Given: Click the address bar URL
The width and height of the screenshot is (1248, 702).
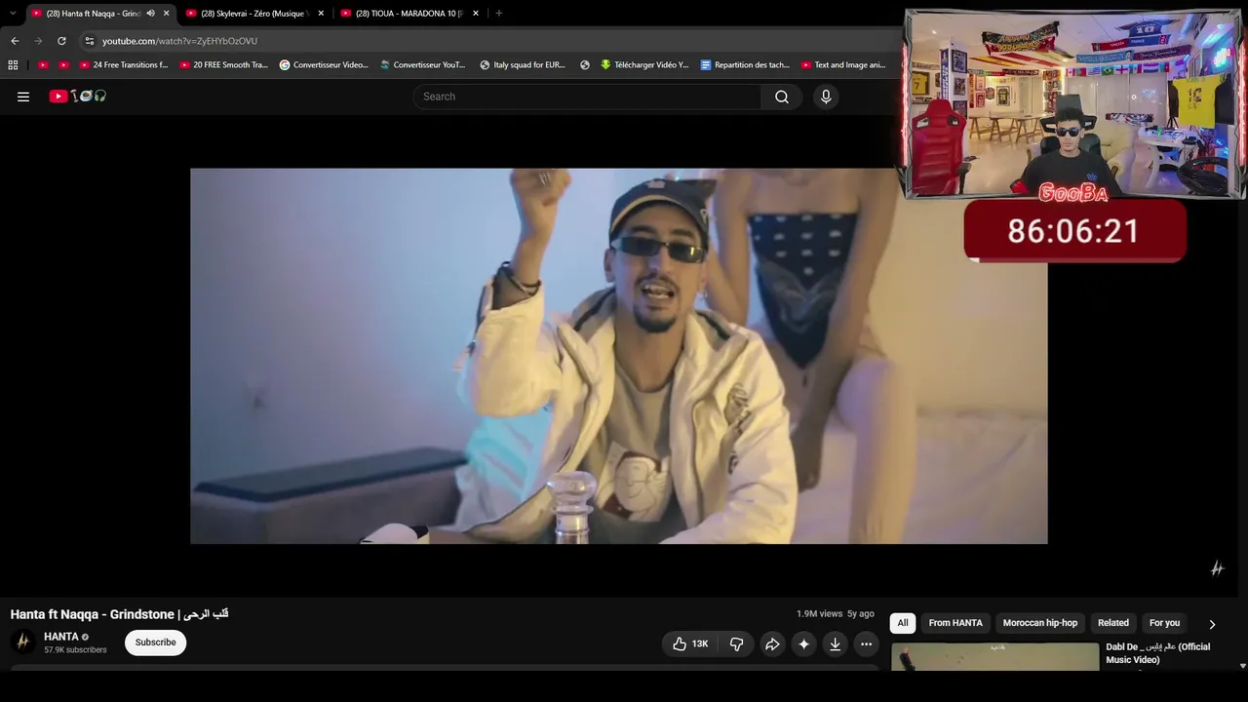Looking at the screenshot, I should click(180, 41).
